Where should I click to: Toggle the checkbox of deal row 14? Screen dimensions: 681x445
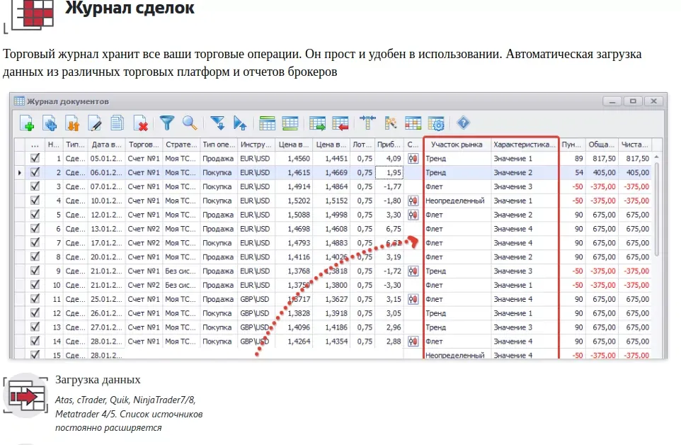(x=35, y=341)
